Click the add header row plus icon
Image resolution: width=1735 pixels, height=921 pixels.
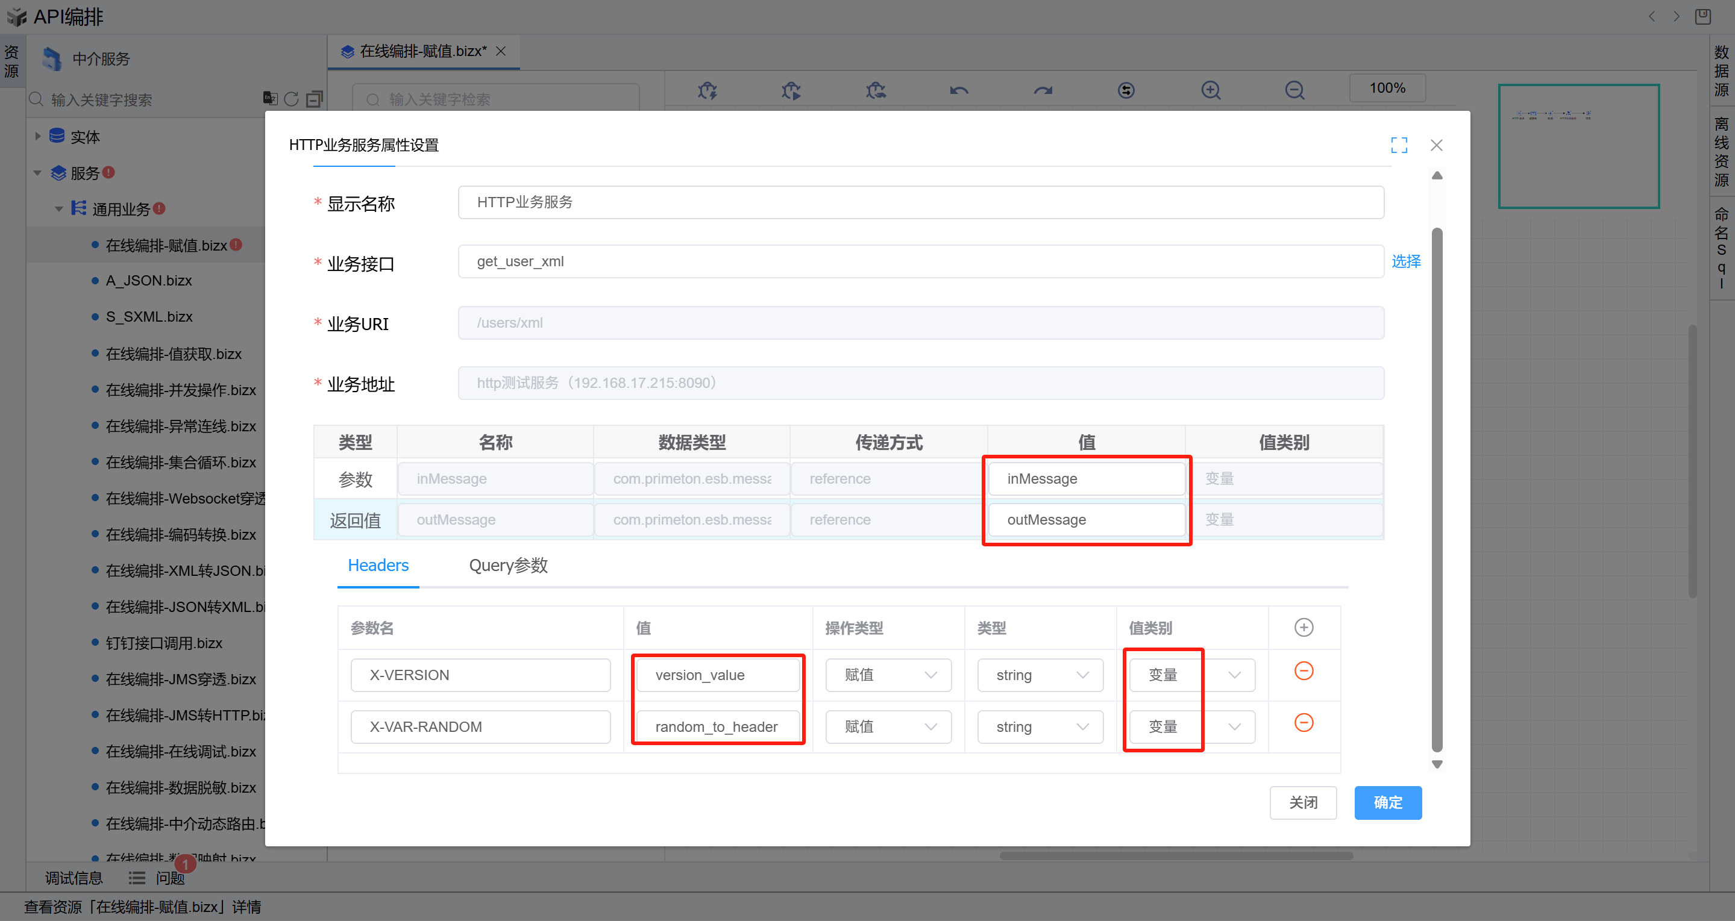tap(1304, 628)
